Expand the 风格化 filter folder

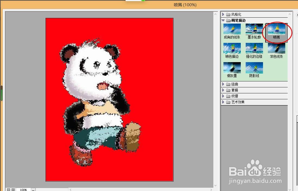(223, 14)
